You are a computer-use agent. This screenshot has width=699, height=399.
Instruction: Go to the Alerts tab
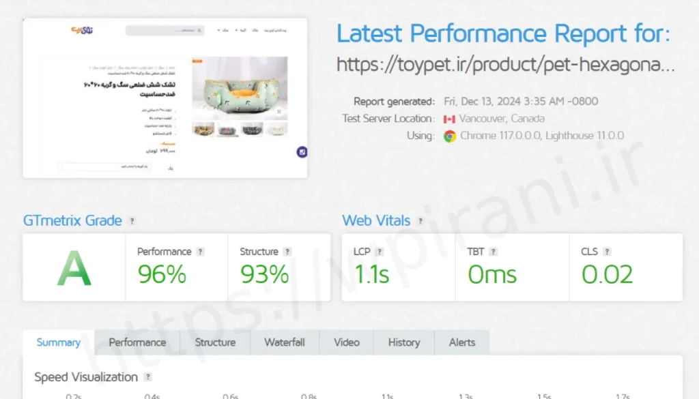point(462,342)
